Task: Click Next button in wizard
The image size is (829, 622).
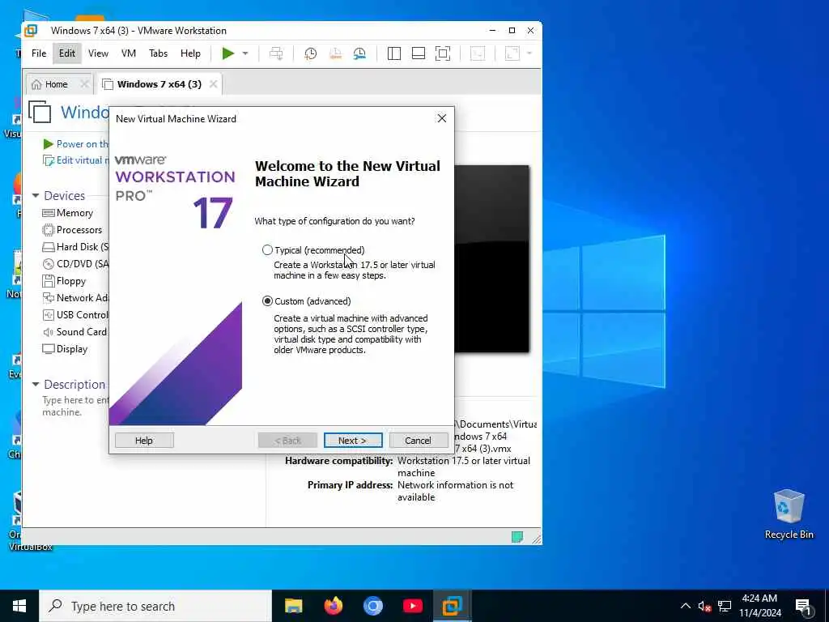Action: click(353, 440)
